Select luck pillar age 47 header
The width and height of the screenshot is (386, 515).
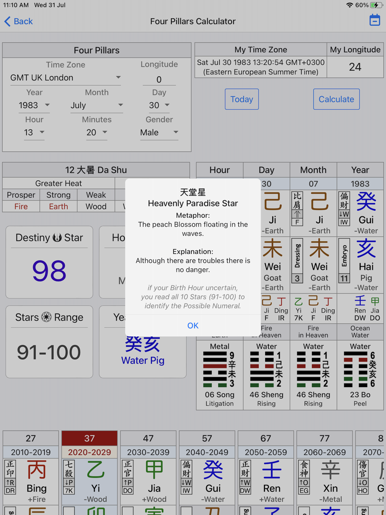(x=148, y=438)
